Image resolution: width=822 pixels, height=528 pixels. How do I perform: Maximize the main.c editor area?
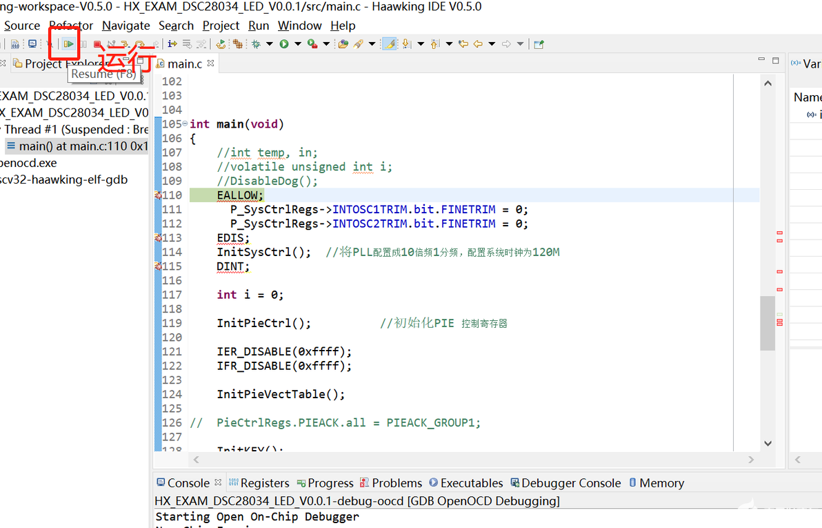pos(776,61)
